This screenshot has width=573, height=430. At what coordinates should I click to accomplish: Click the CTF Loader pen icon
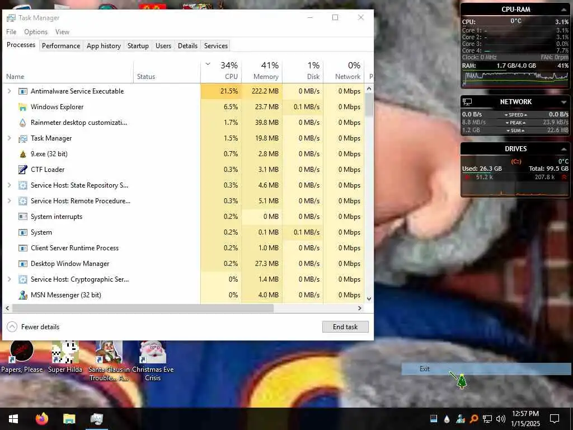[x=22, y=170]
